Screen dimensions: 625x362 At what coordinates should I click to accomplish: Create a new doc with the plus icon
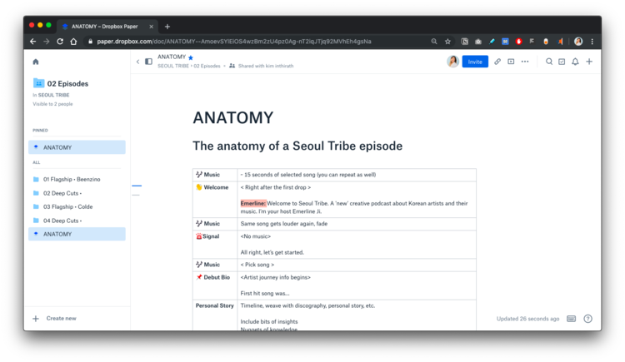point(589,62)
